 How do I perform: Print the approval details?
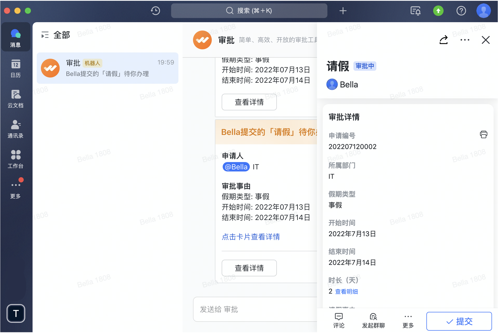(x=483, y=134)
